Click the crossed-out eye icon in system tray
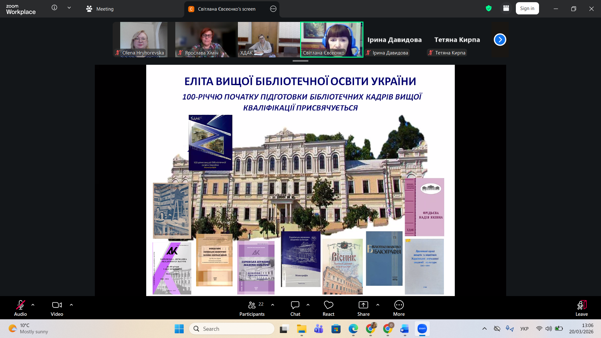 [x=497, y=329]
